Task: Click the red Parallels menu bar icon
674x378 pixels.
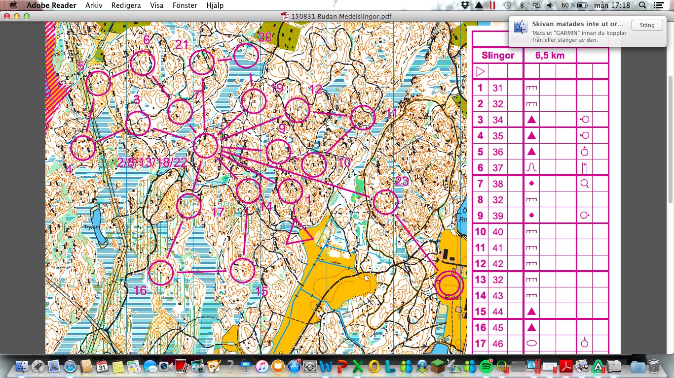Action: pos(492,5)
